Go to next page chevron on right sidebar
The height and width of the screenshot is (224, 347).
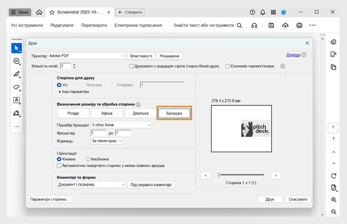coord(334,163)
